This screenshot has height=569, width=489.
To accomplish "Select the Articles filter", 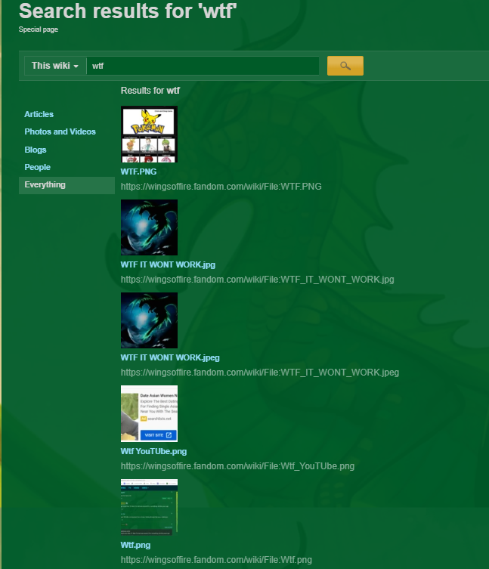I will pyautogui.click(x=39, y=114).
